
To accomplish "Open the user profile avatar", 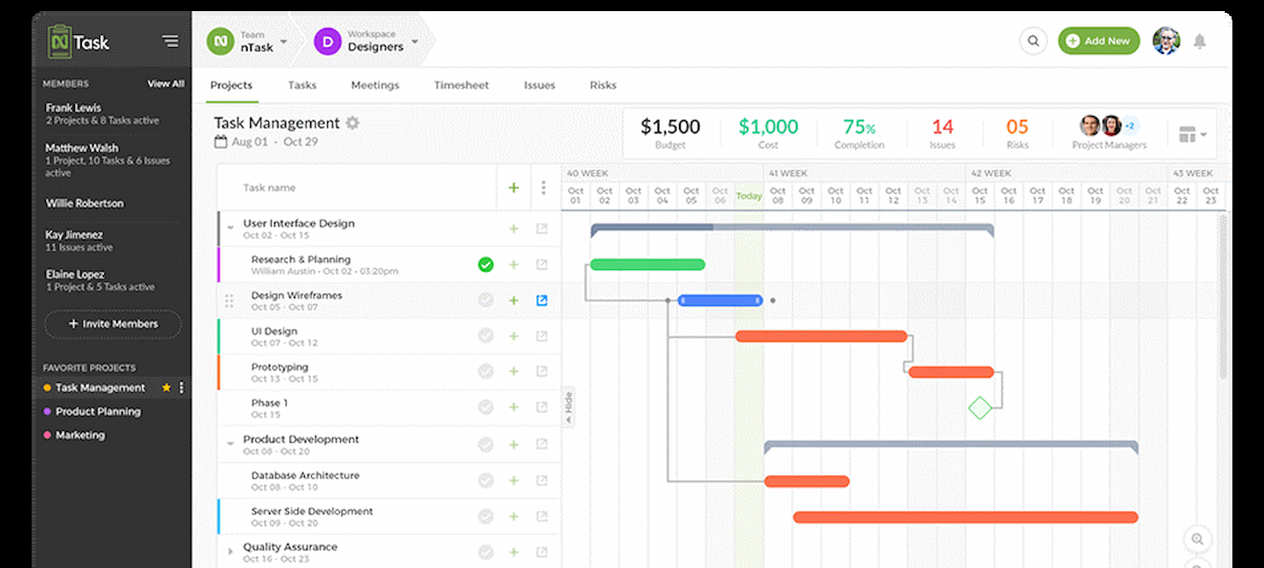I will [1166, 41].
